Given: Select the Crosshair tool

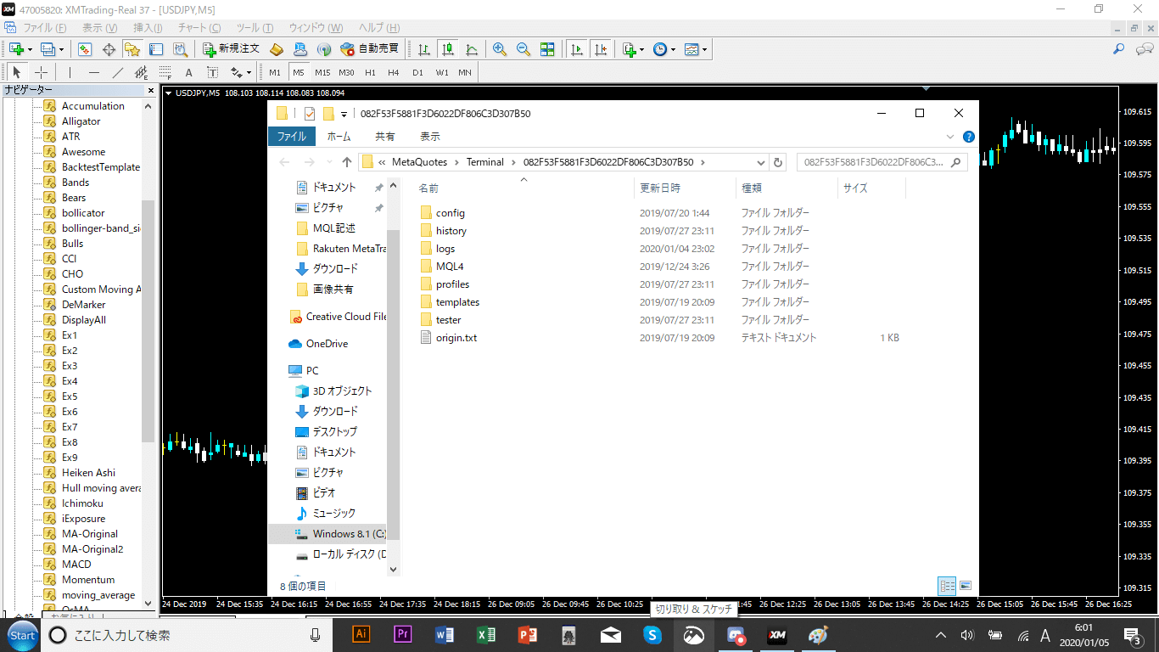Looking at the screenshot, I should point(42,71).
